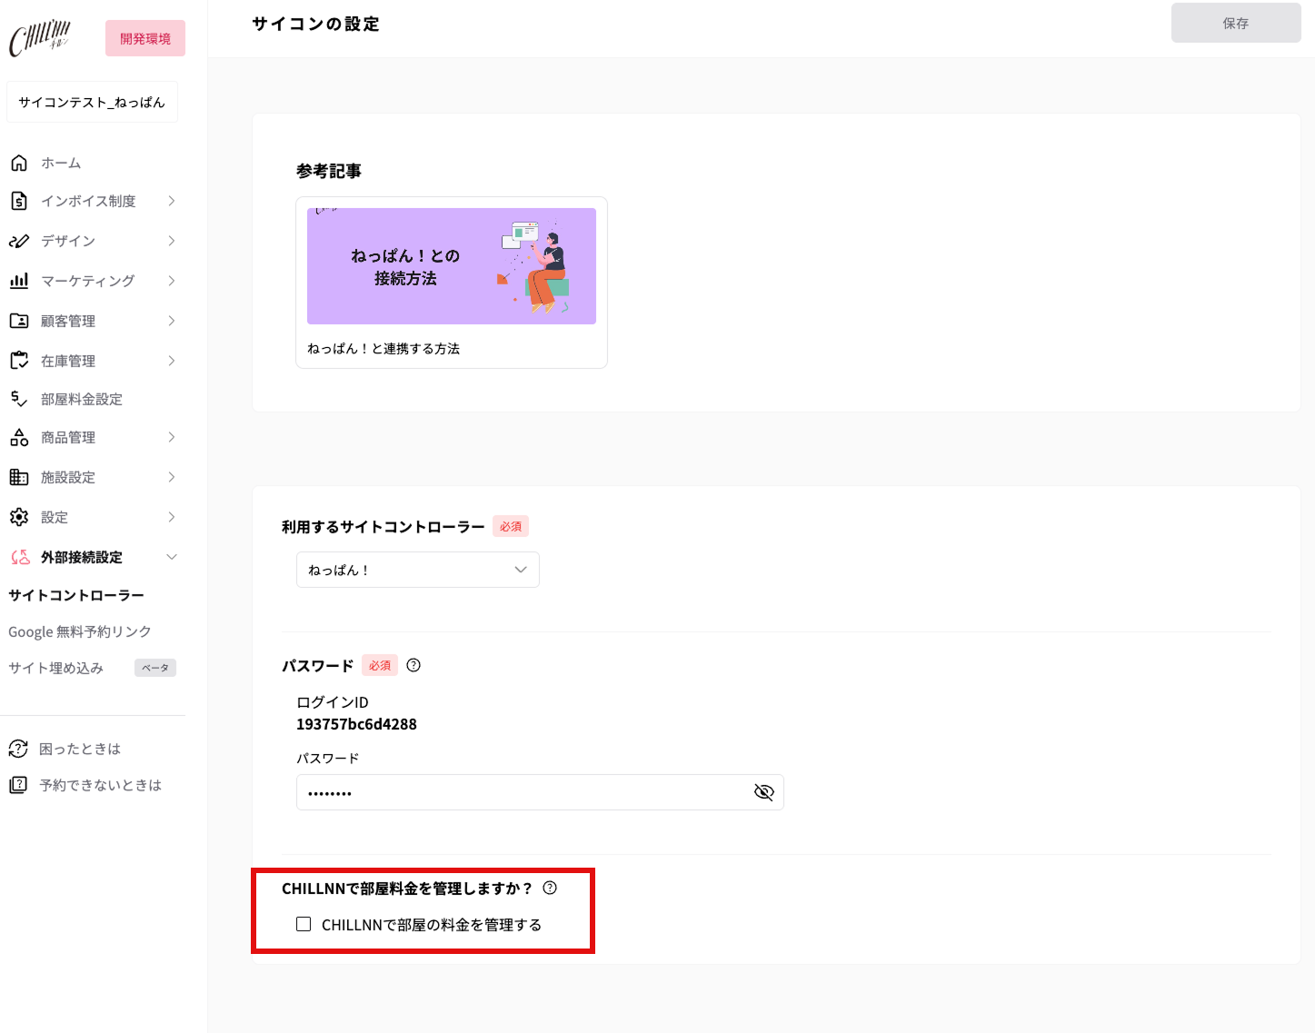Go to ホーム in the sidebar
1315x1033 pixels.
(x=61, y=163)
